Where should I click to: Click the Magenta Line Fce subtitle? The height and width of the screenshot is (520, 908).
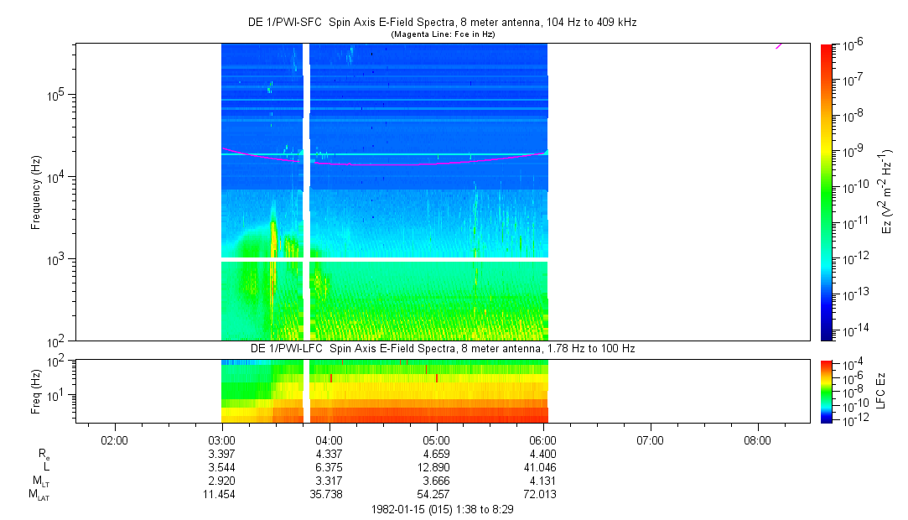tap(441, 34)
